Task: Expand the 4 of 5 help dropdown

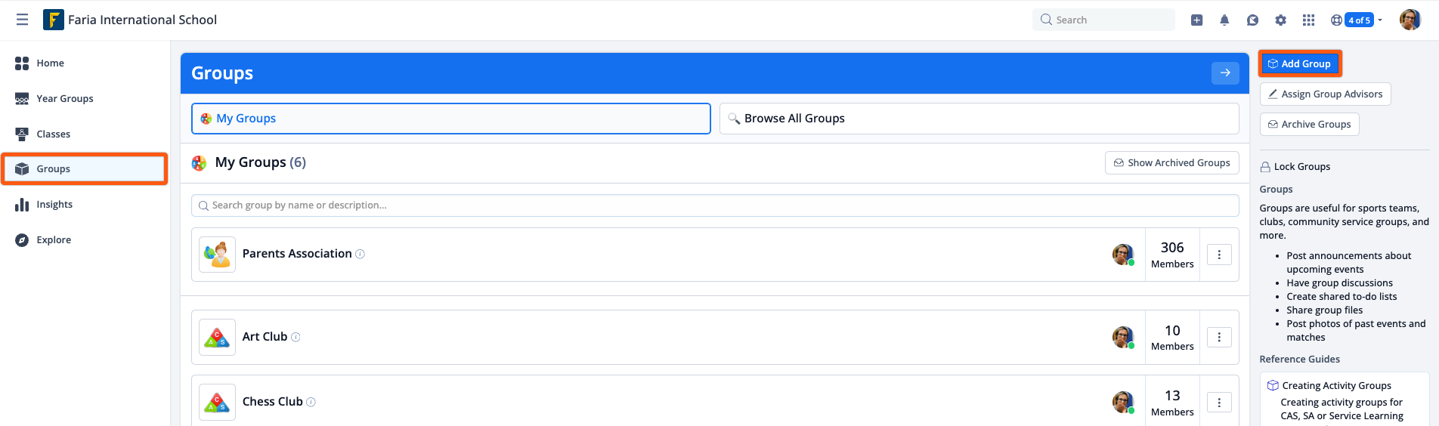Action: [x=1357, y=20]
